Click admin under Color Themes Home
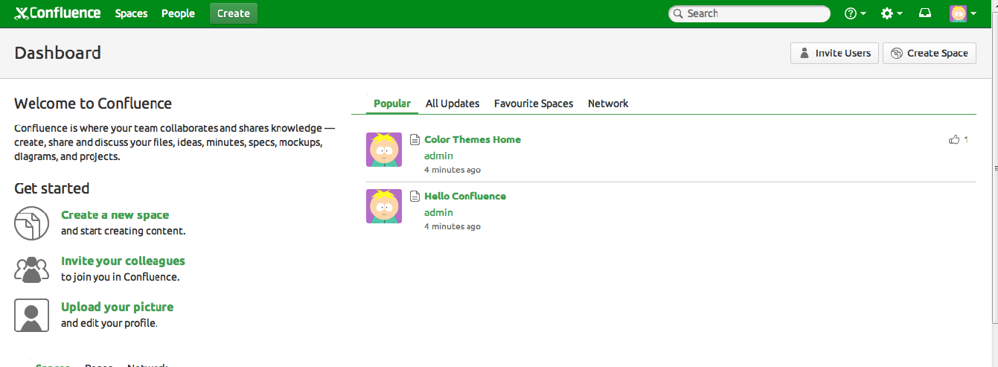Viewport: 998px width, 367px height. click(x=438, y=156)
